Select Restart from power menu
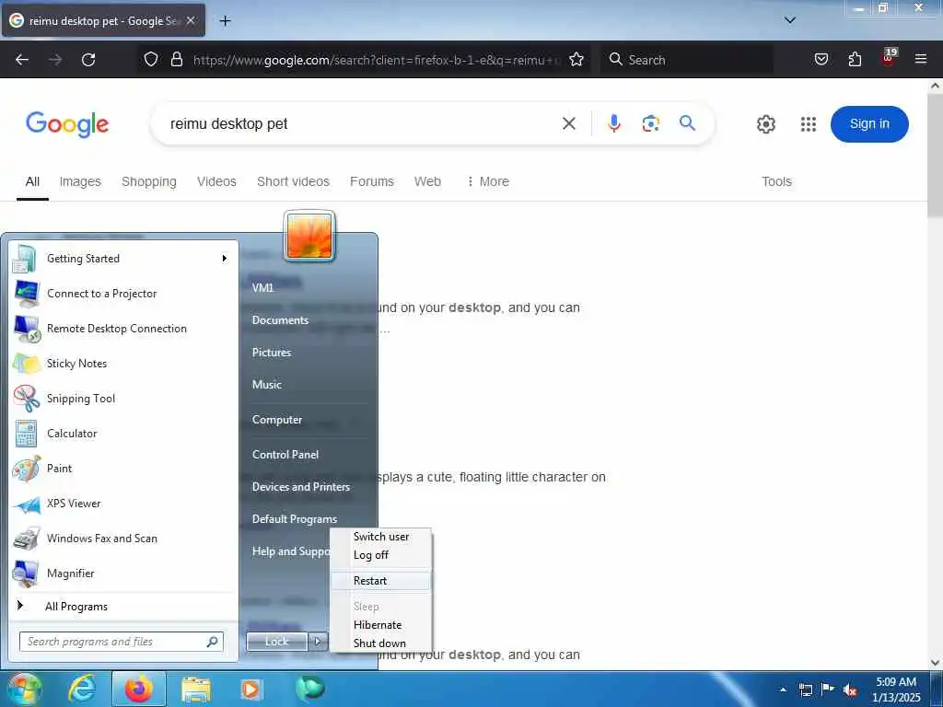This screenshot has height=707, width=943. tap(380, 581)
